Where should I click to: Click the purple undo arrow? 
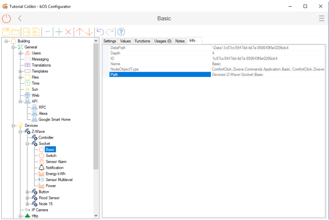tap(100, 32)
